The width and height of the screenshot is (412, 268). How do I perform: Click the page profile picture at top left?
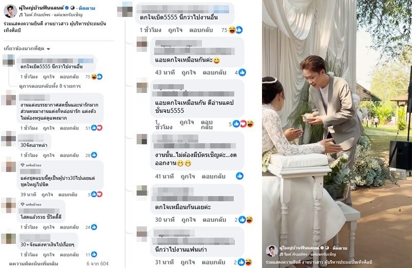coord(10,11)
